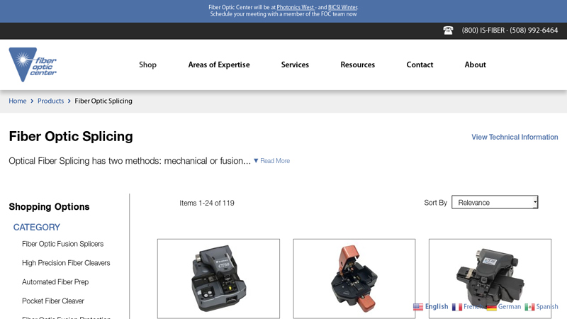567x319 pixels.
Task: Expand the Read More description text
Action: pos(271,161)
